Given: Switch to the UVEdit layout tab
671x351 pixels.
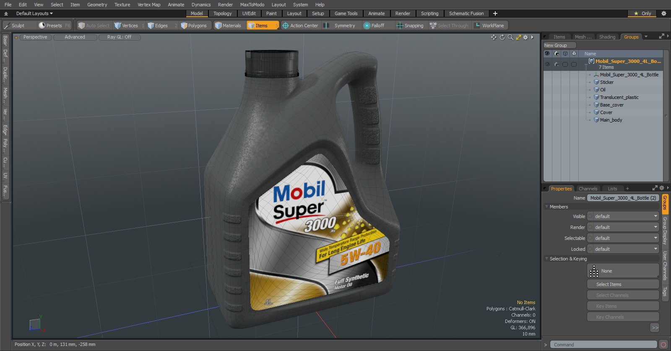Looking at the screenshot, I should coord(249,13).
